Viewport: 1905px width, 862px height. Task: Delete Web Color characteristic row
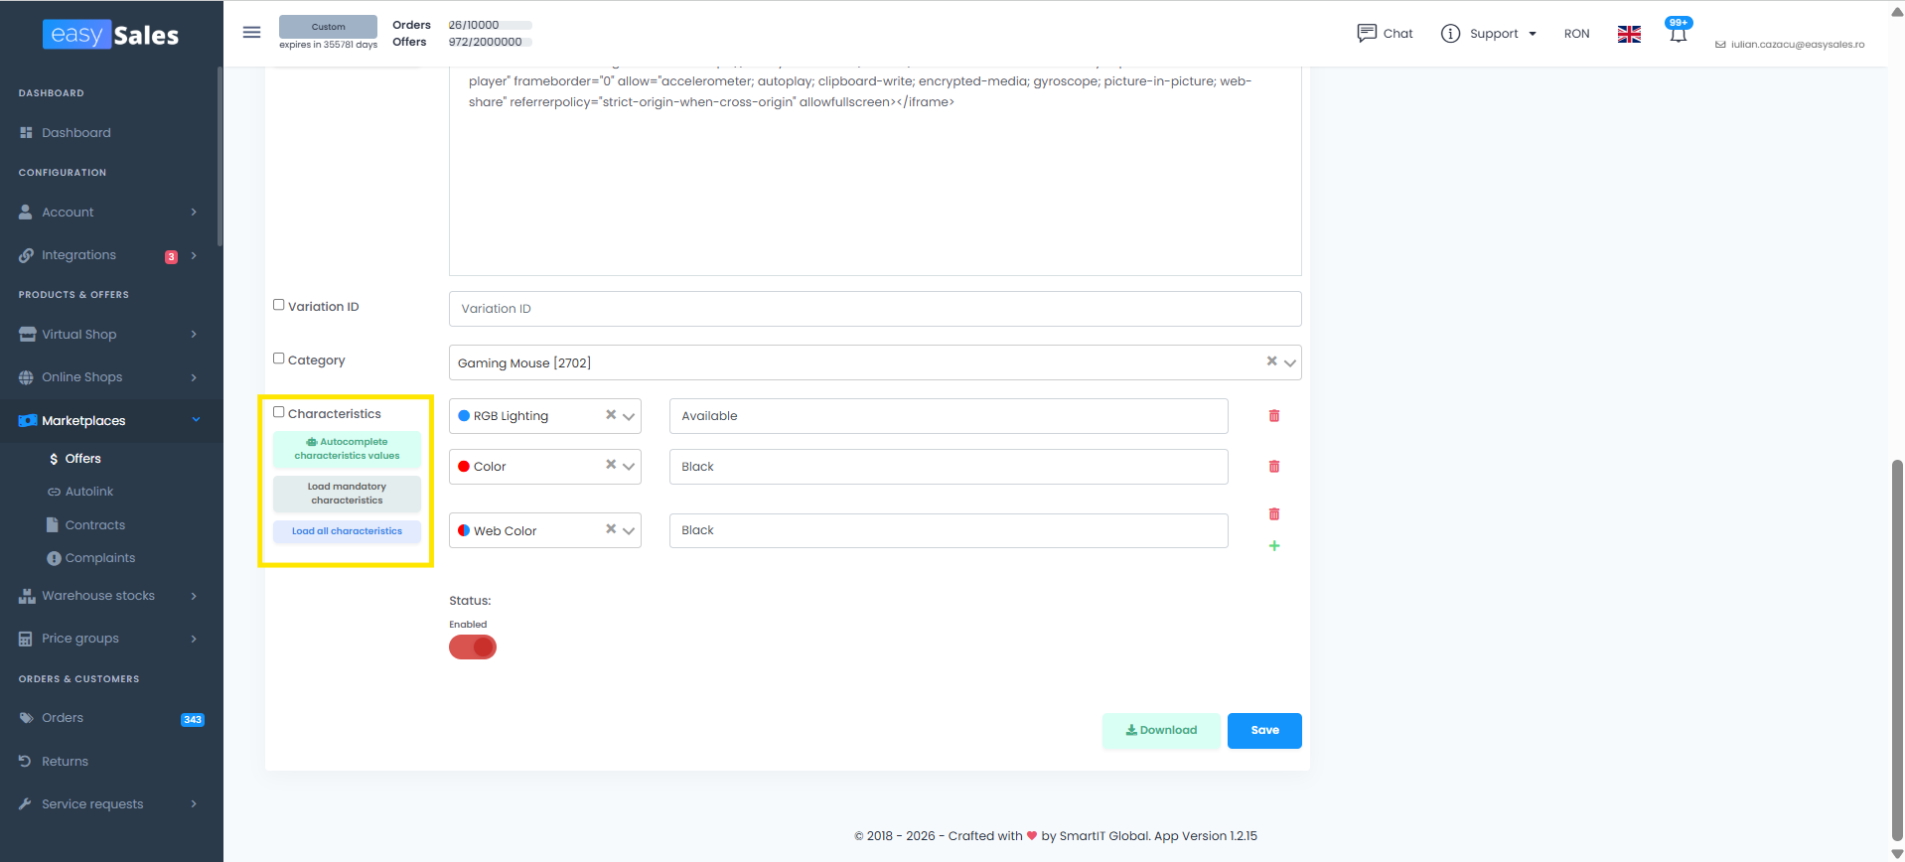1274,514
